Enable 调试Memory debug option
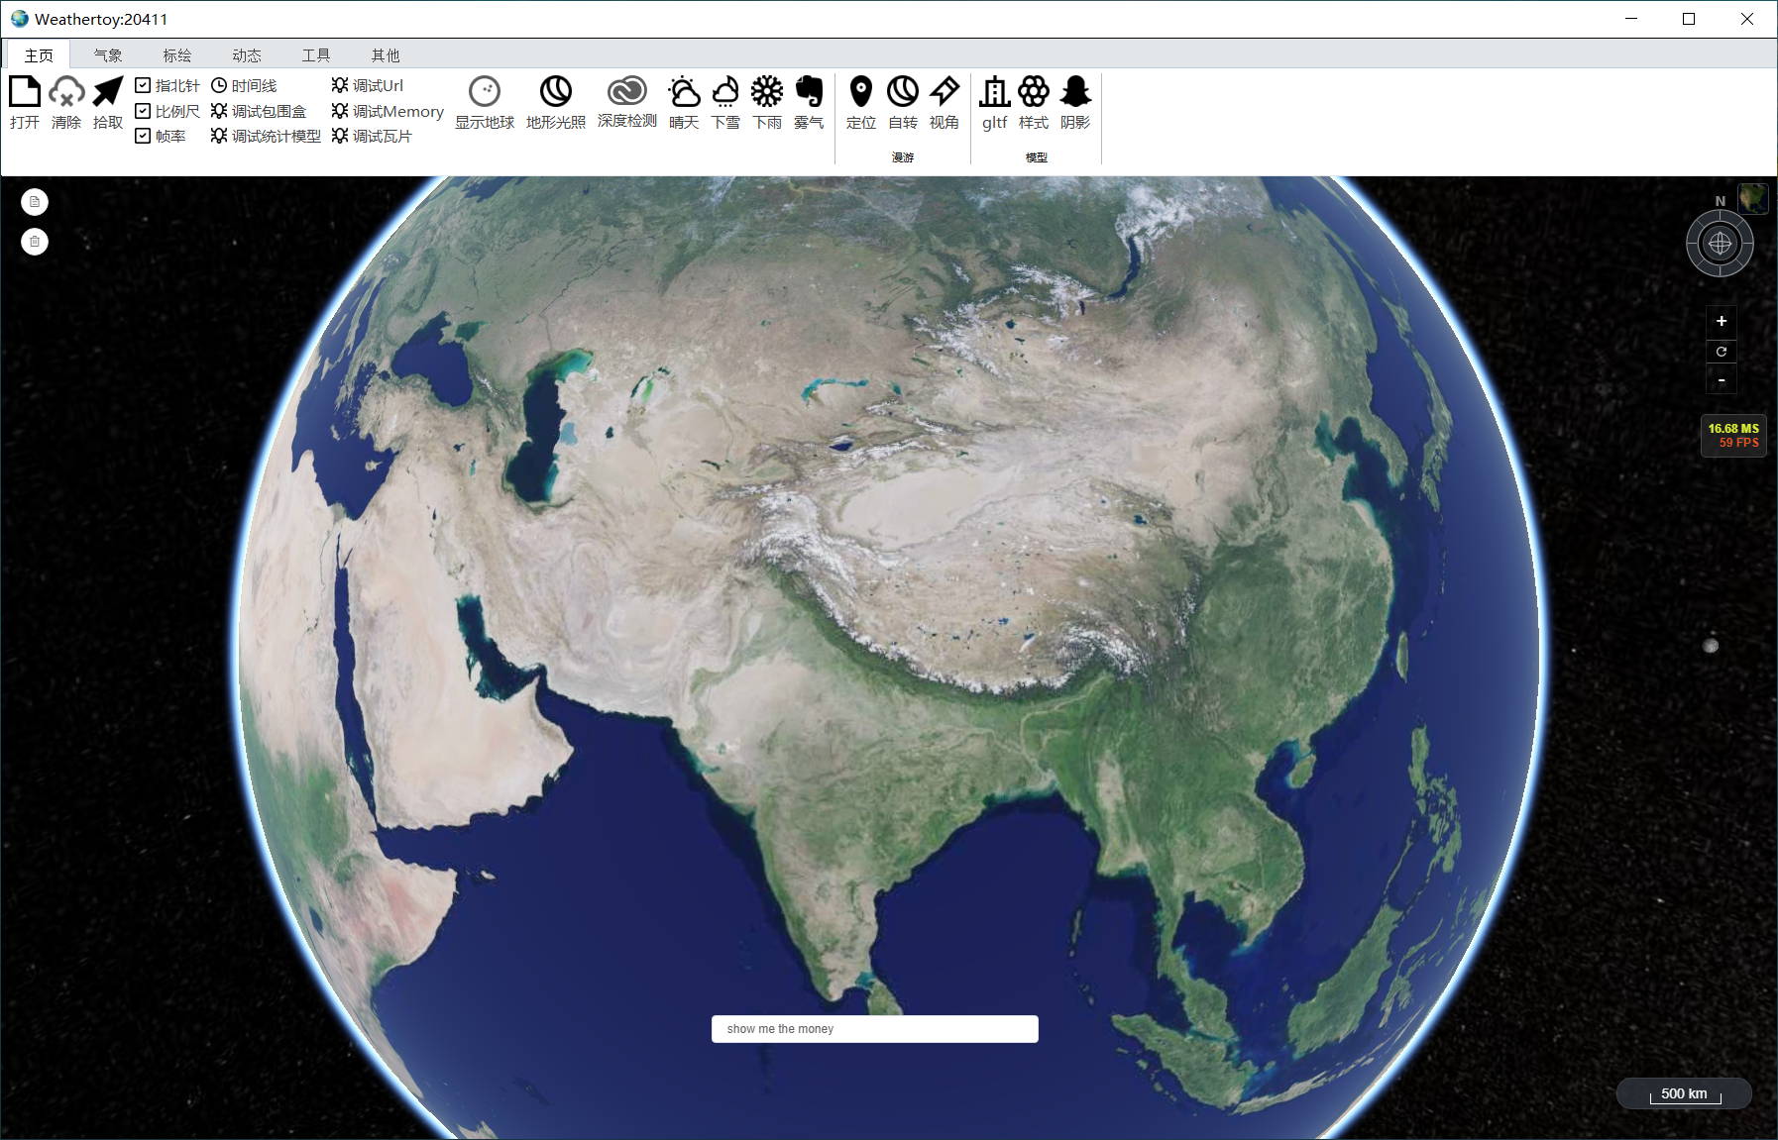This screenshot has width=1778, height=1140. point(388,111)
